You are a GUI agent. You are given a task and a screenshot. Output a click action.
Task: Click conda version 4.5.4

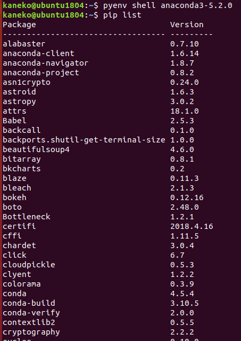pyautogui.click(x=182, y=294)
